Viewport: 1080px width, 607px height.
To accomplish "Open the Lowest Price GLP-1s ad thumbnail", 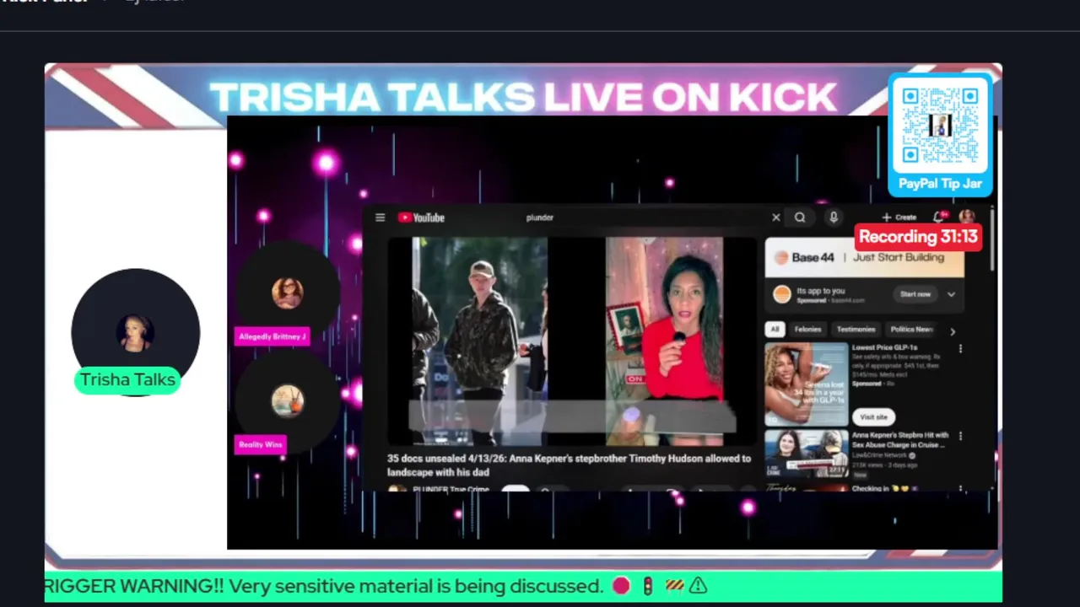I will [807, 384].
